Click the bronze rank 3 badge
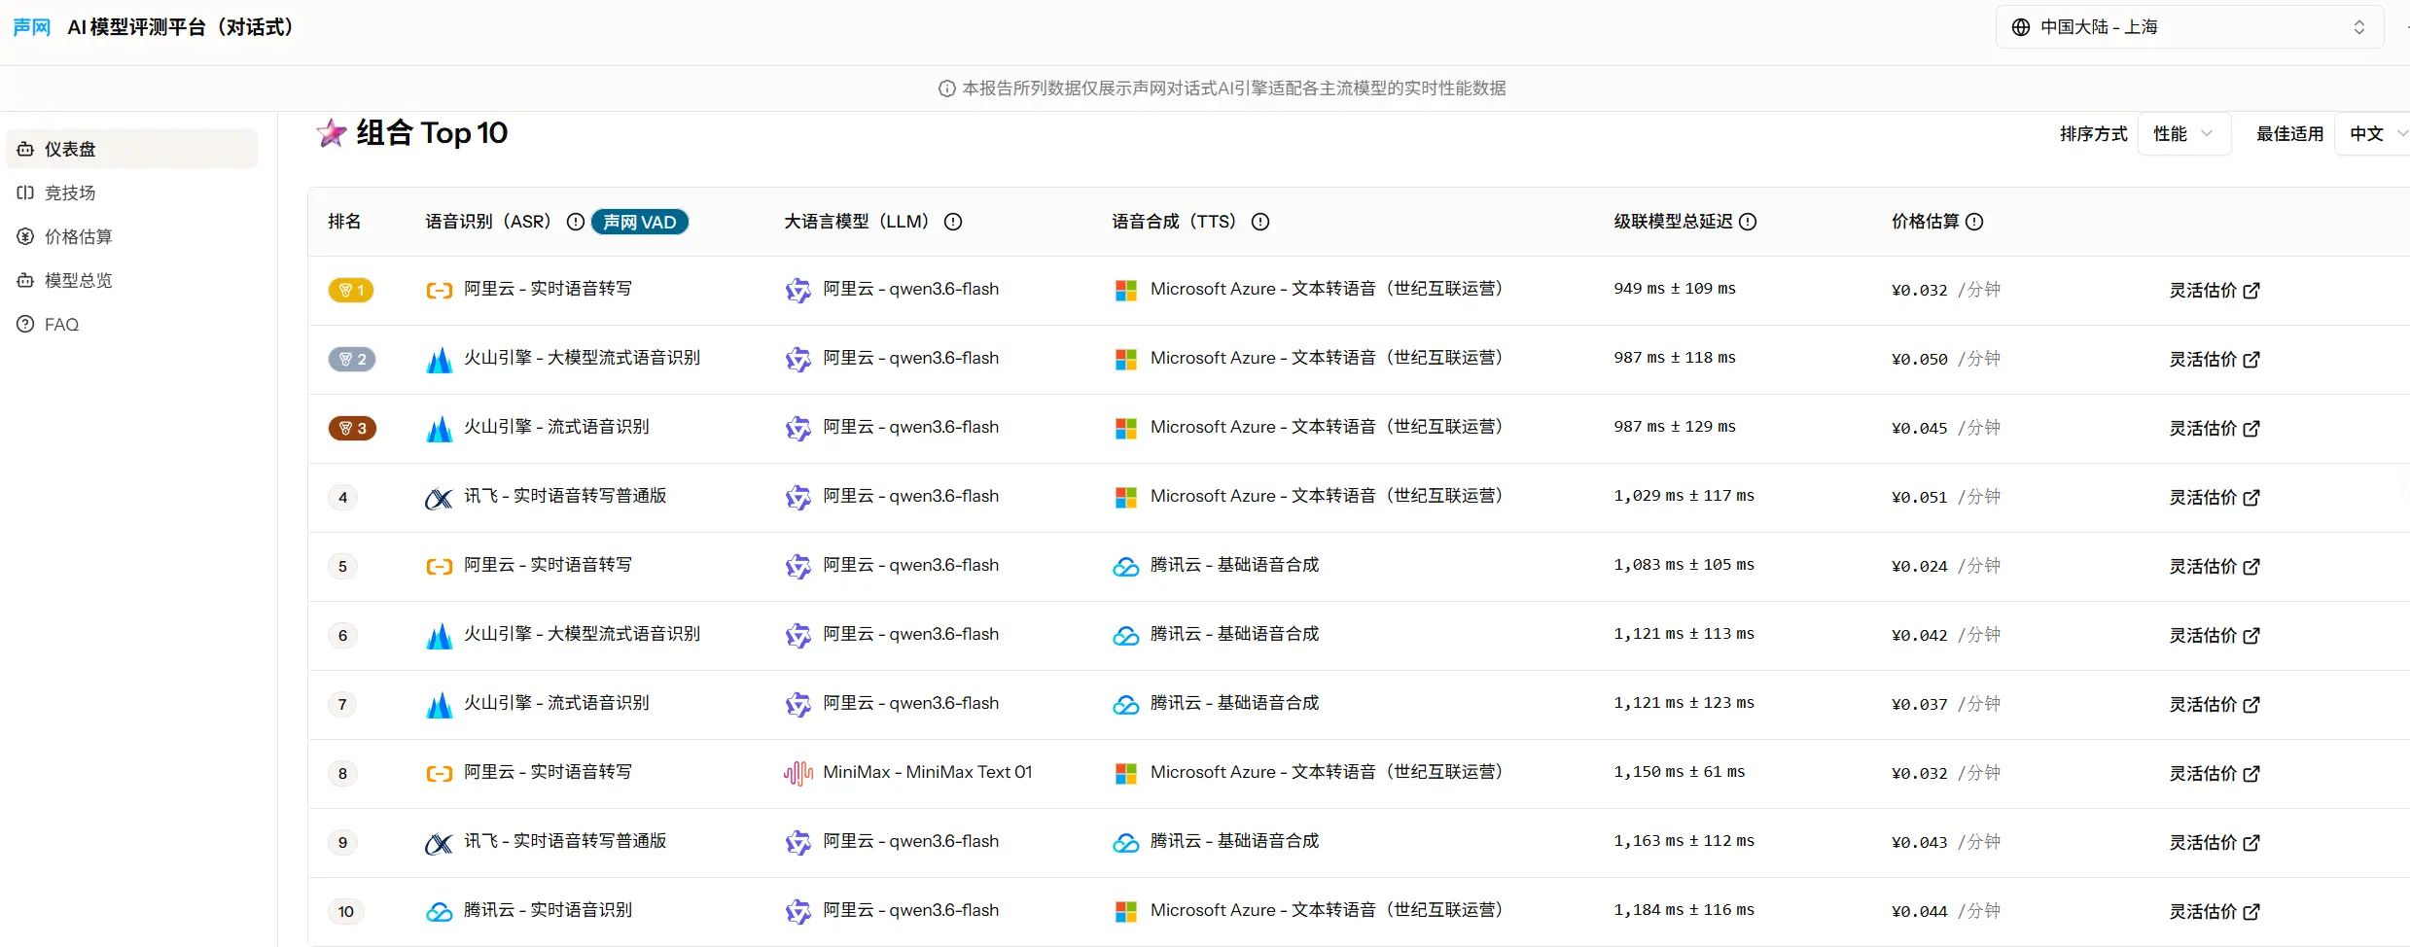2410x947 pixels. click(352, 428)
